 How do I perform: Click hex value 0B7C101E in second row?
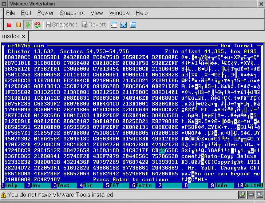17,63
